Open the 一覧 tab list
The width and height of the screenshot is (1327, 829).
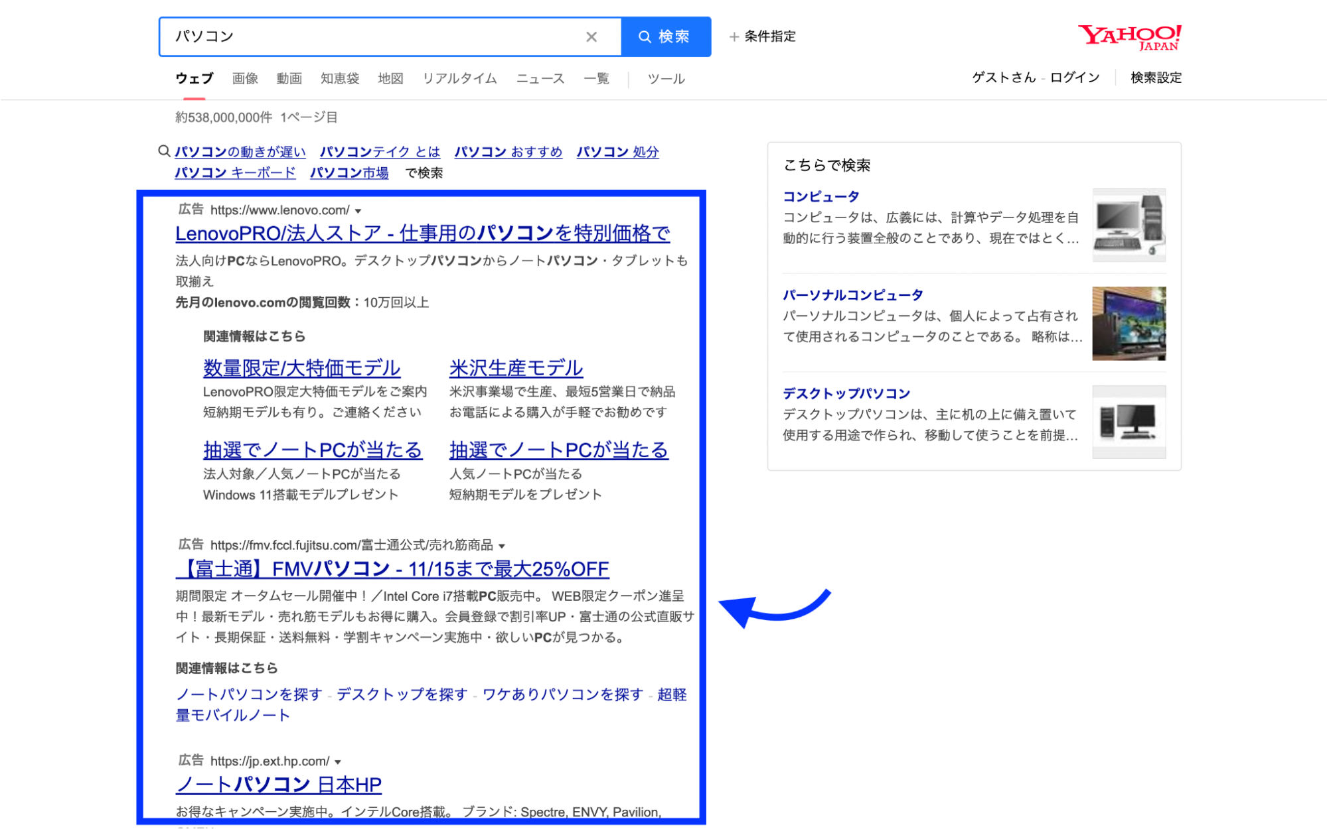pos(596,78)
